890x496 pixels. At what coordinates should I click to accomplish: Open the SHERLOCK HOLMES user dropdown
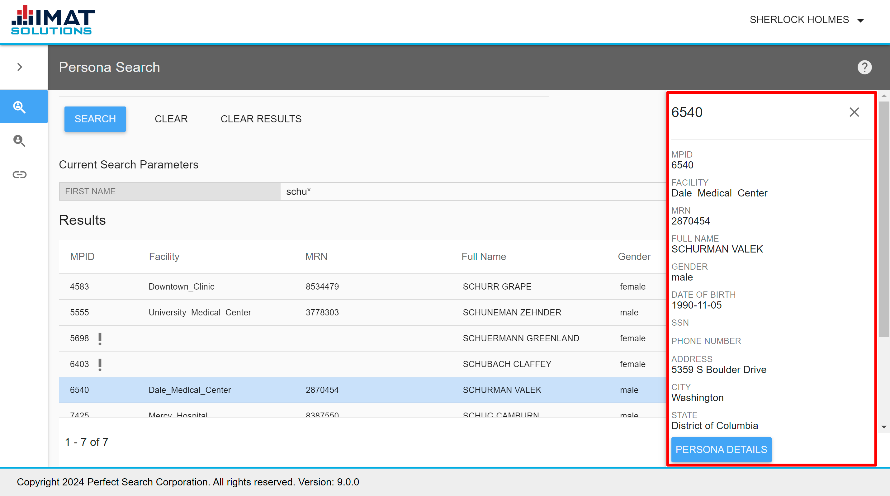[x=807, y=20]
